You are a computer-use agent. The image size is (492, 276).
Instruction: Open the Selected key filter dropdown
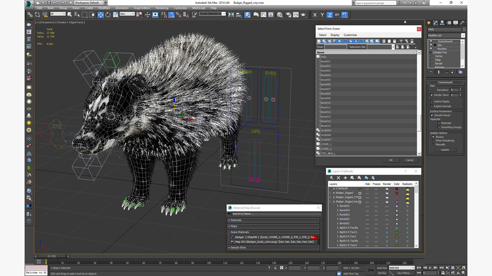[x=402, y=268]
